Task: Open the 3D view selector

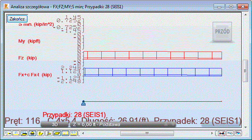Action: (55, 125)
